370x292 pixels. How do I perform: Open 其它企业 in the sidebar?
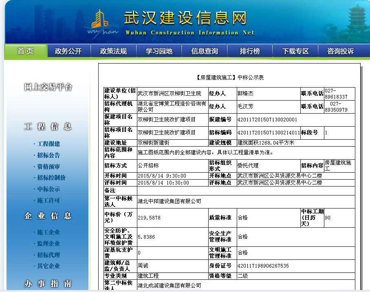point(48,266)
